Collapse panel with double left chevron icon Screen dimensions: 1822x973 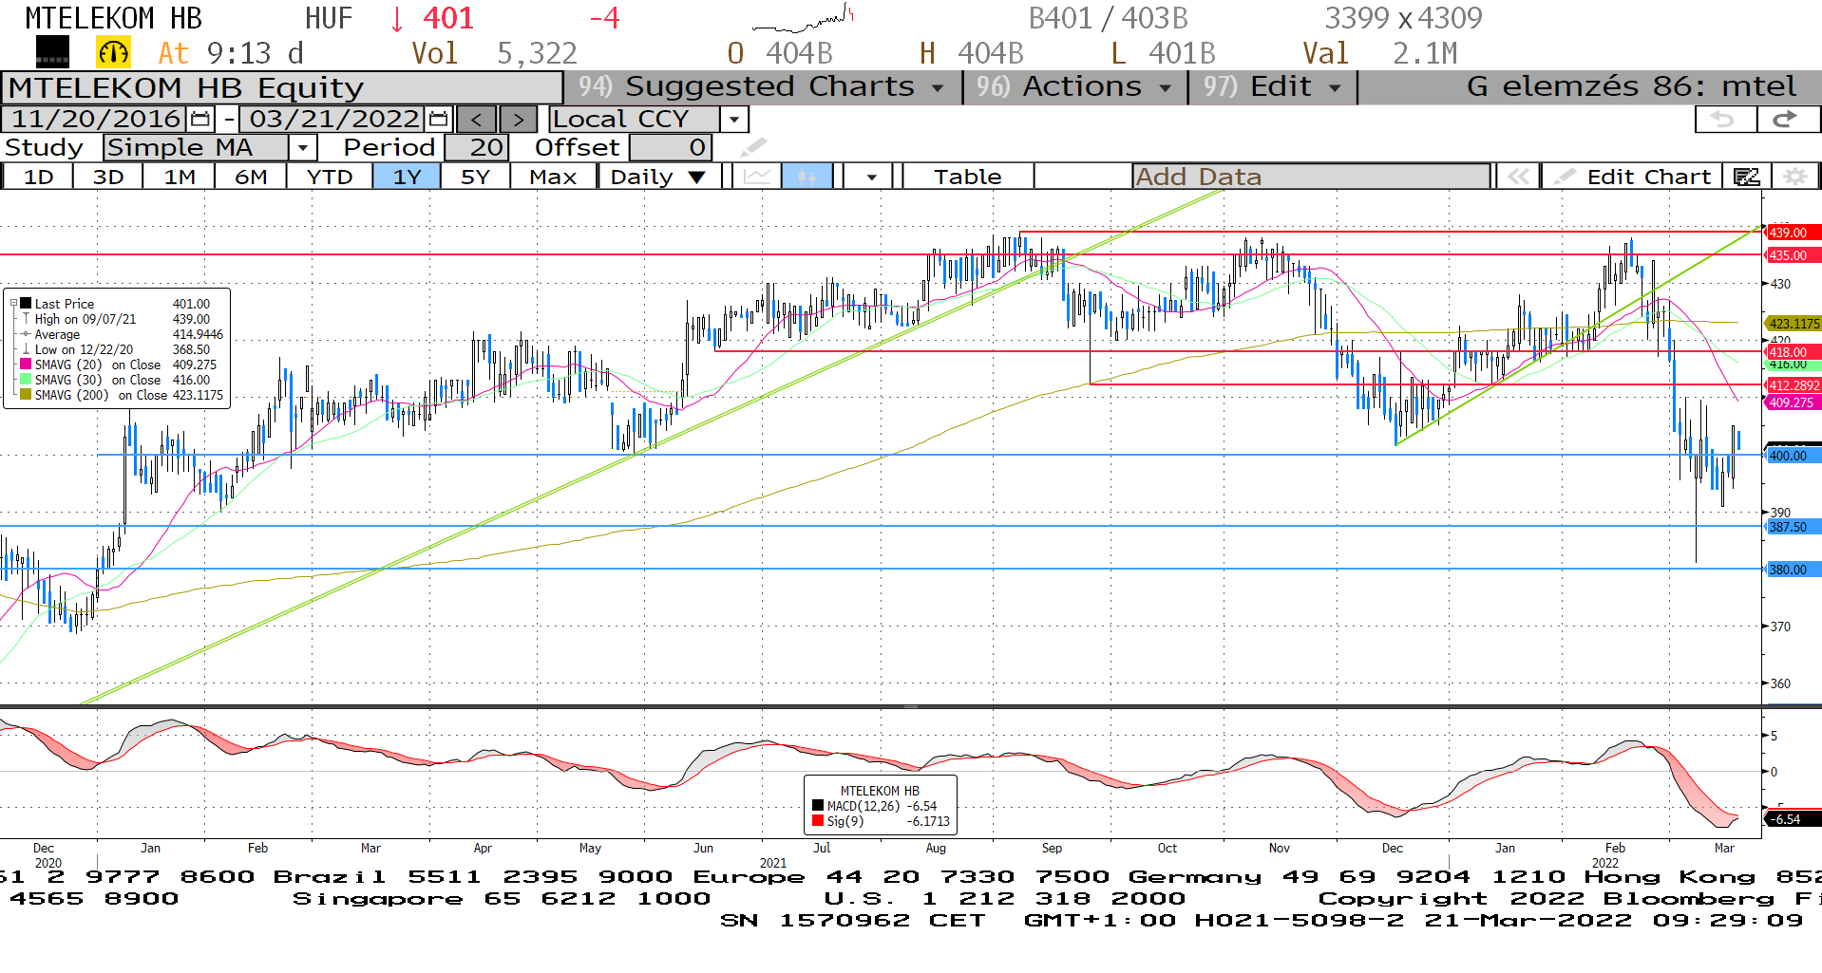1518,177
